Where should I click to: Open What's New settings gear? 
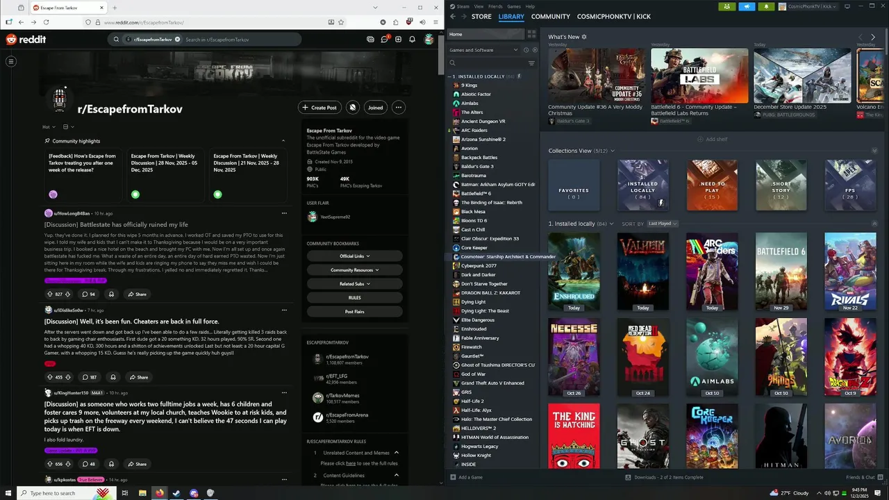point(584,37)
